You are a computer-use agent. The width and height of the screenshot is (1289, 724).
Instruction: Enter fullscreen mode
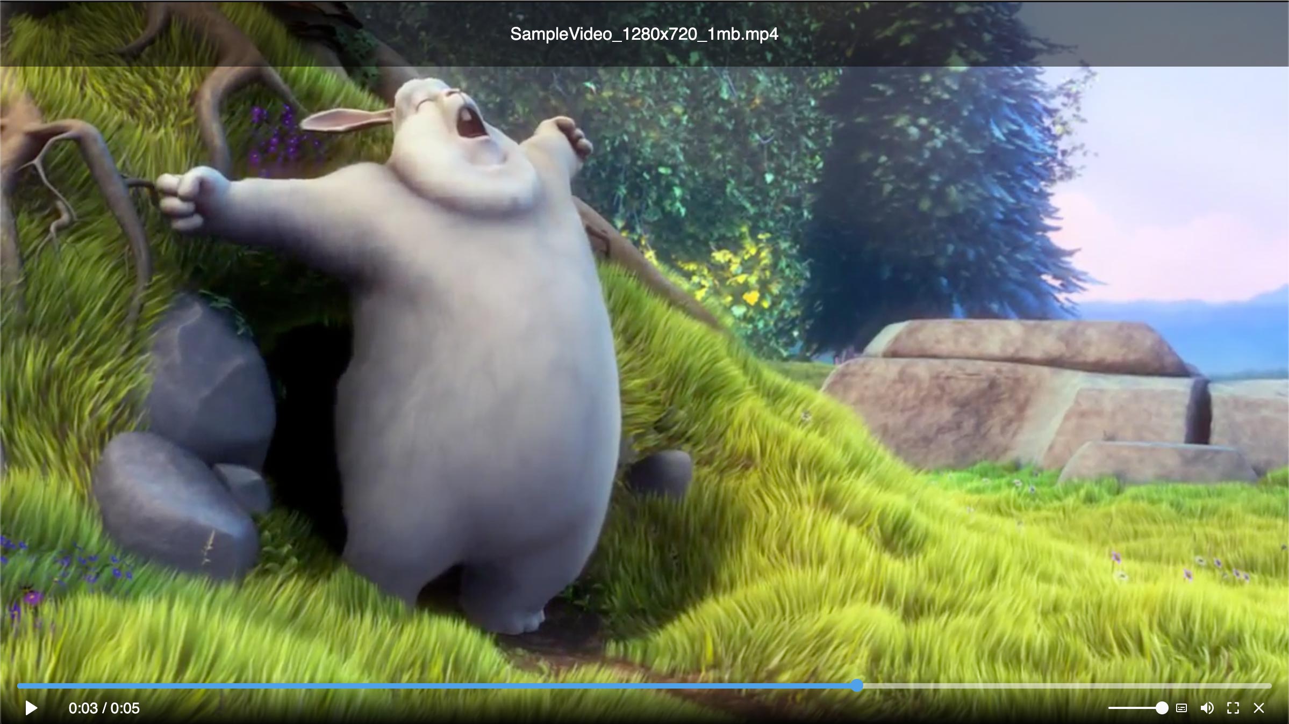click(x=1233, y=708)
